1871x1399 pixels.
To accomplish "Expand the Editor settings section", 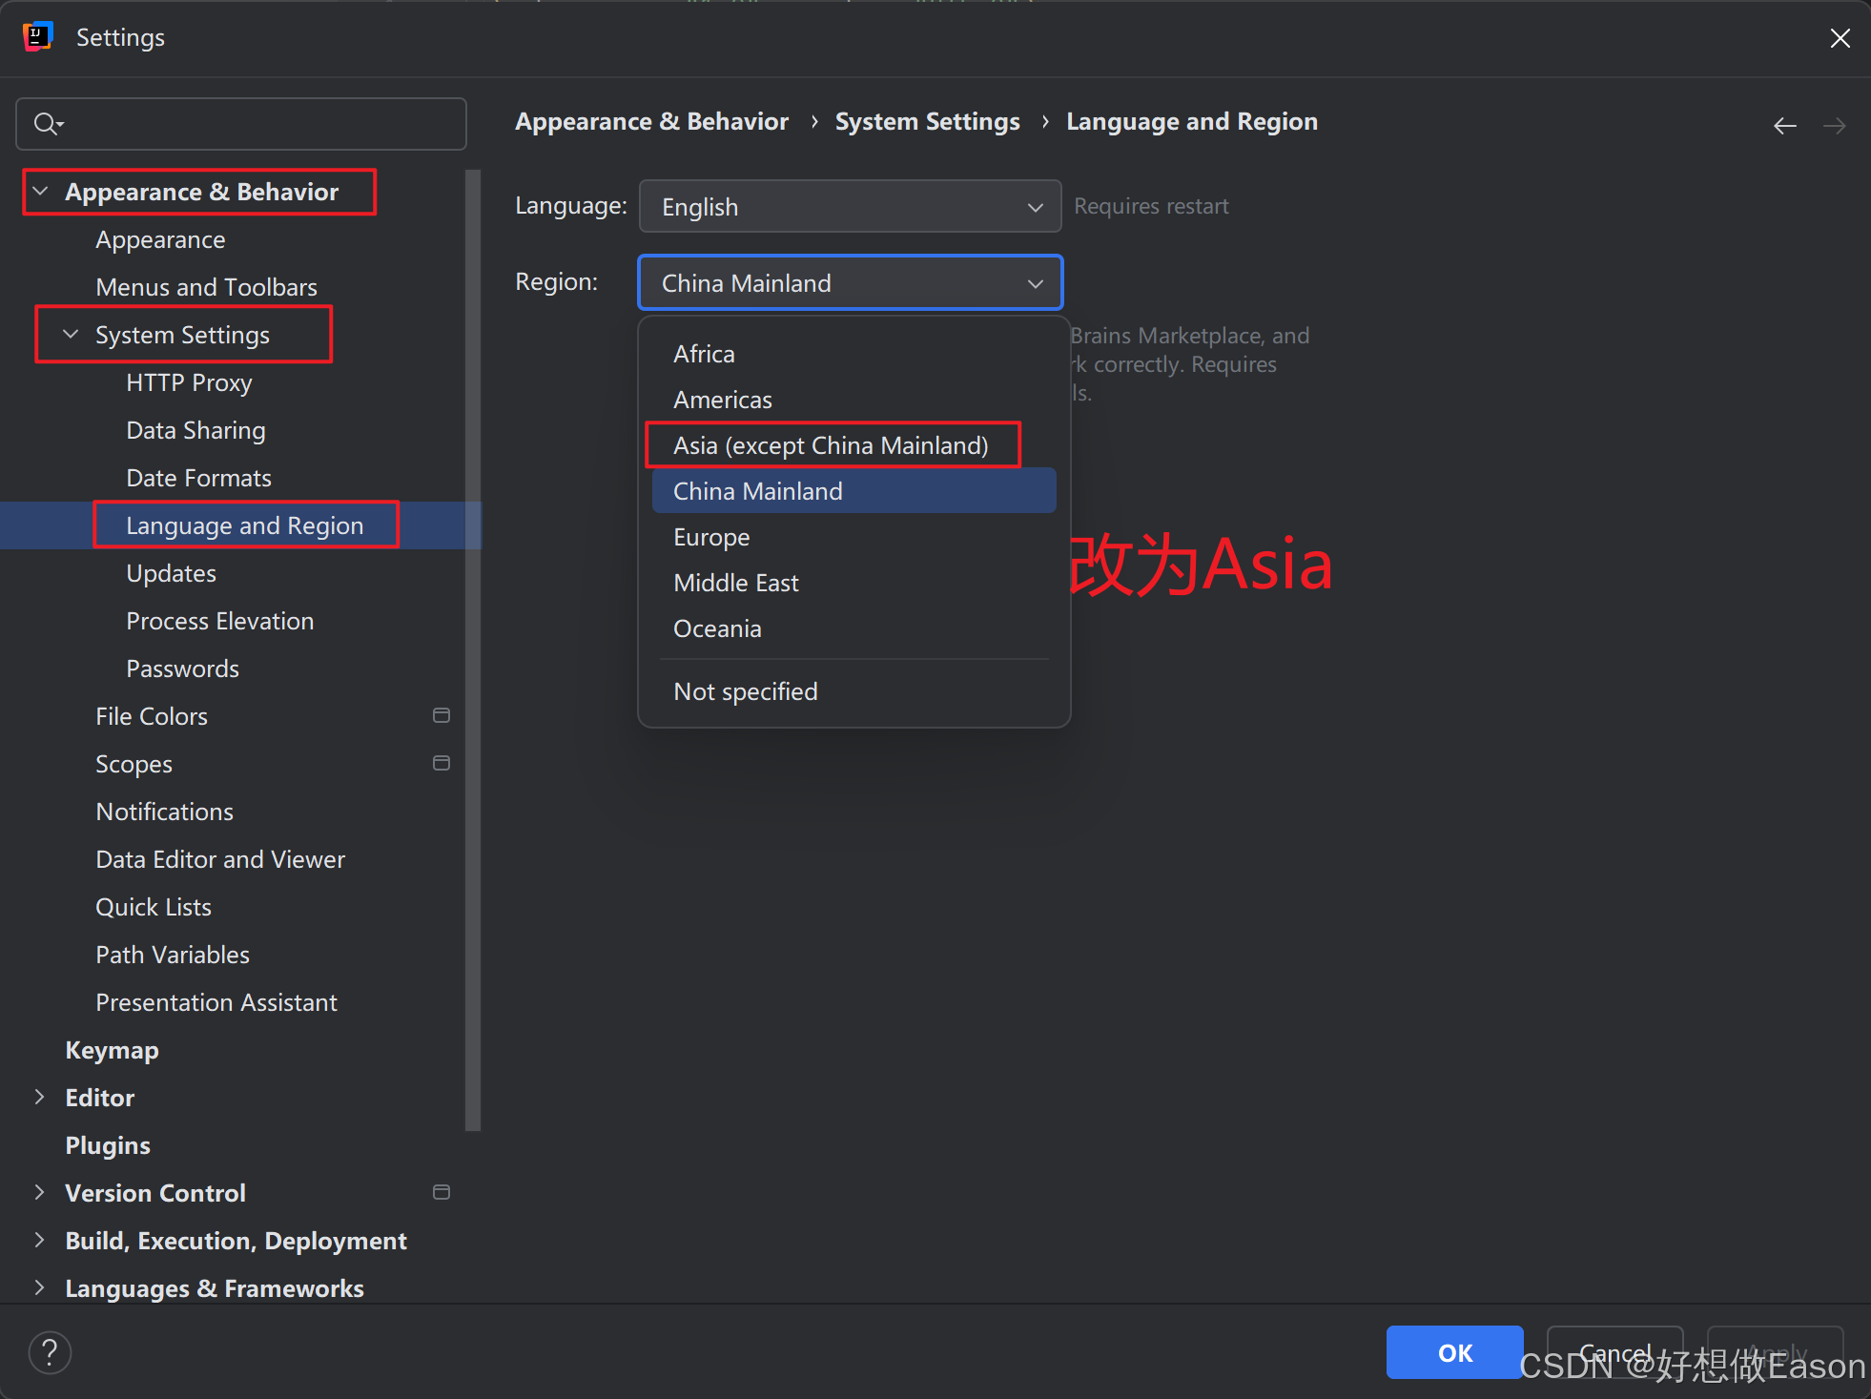I will coord(40,1098).
